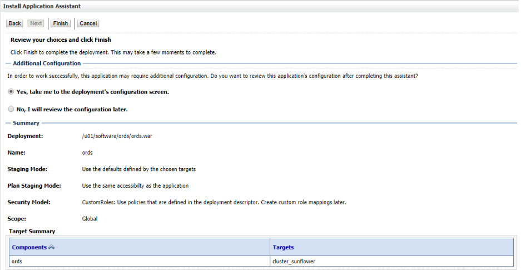Click the CustomRoles Security Model description
Image resolution: width=521 pixels, height=270 pixels.
[x=214, y=202]
